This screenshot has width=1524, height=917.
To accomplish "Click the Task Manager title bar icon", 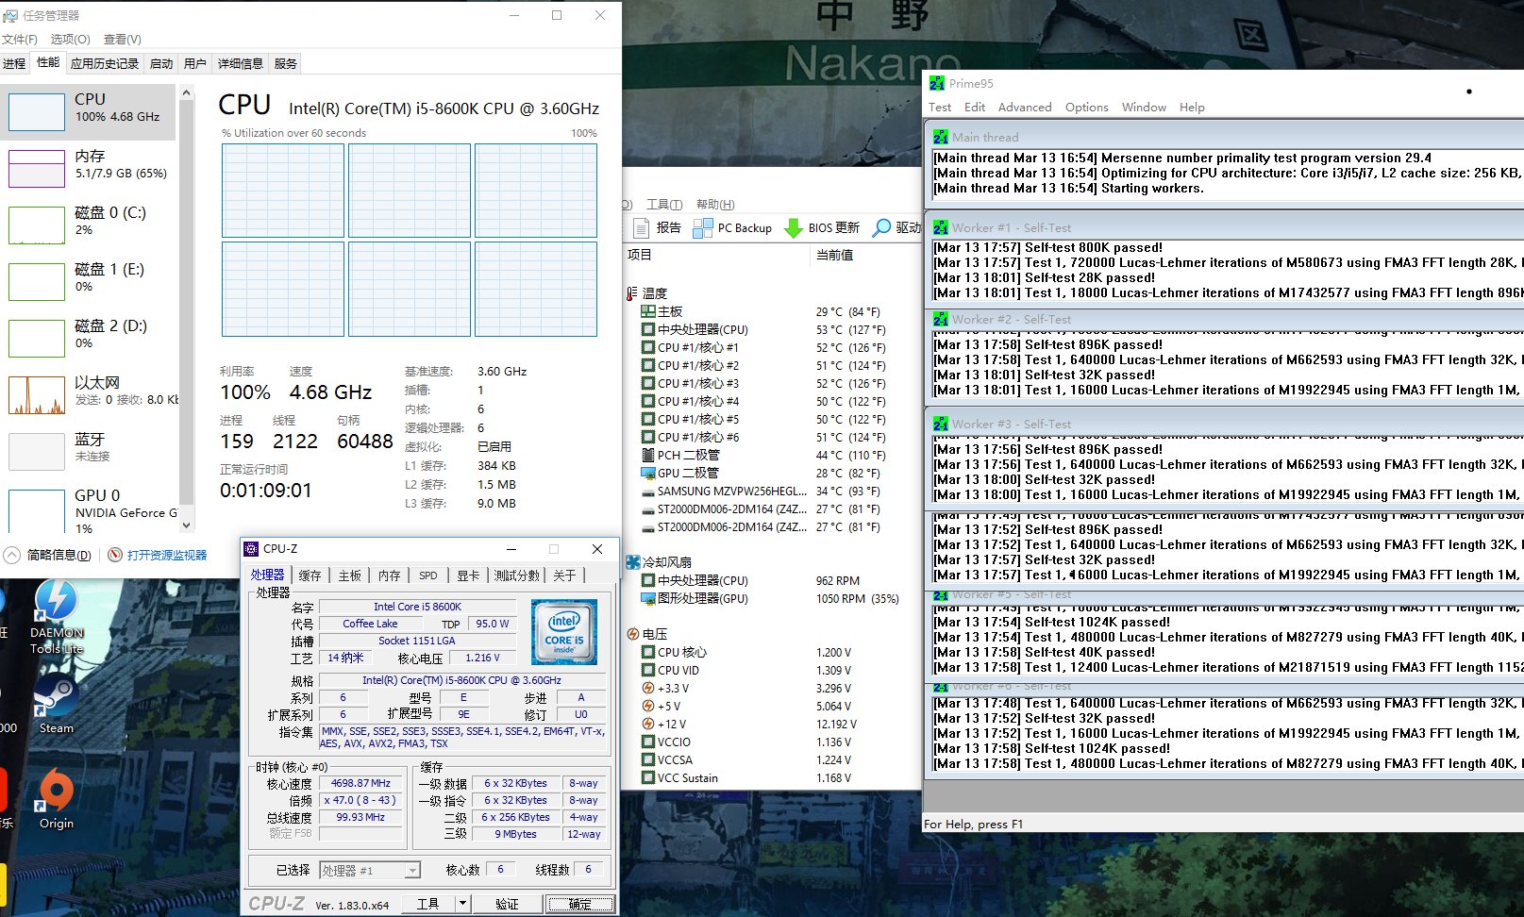I will [10, 15].
